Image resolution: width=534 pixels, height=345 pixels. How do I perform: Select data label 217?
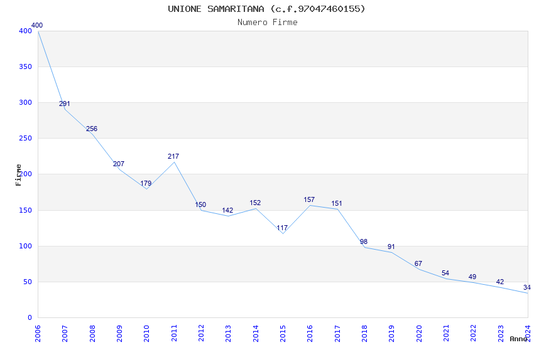173,156
